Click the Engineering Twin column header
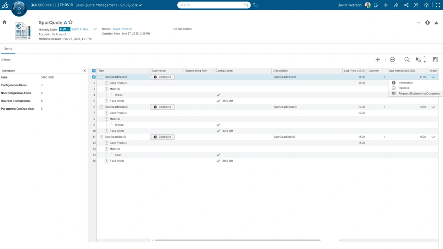 pos(198,71)
